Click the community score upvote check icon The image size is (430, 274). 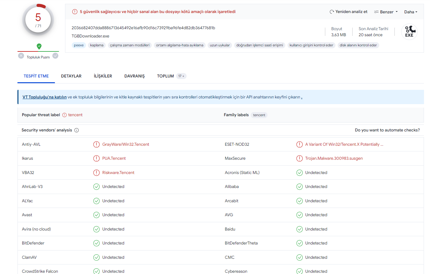(x=55, y=56)
